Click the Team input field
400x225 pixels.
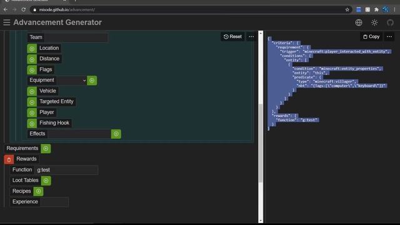pyautogui.click(x=76, y=37)
